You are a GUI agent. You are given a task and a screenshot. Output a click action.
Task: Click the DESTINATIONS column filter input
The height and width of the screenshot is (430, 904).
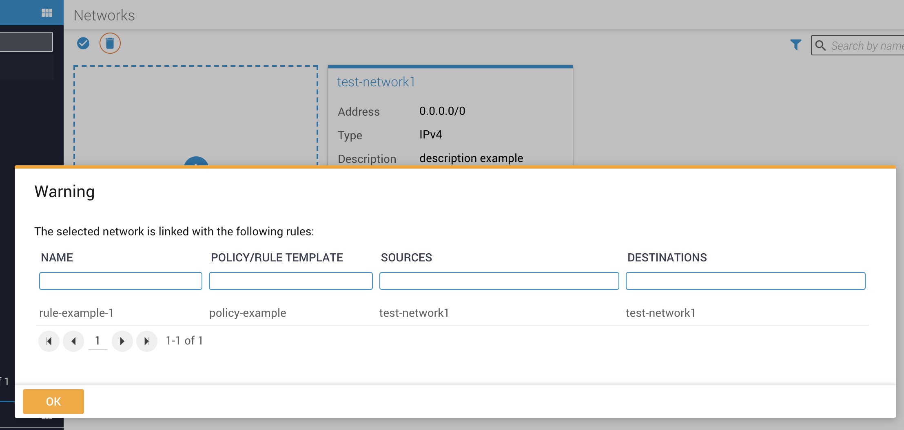click(746, 281)
